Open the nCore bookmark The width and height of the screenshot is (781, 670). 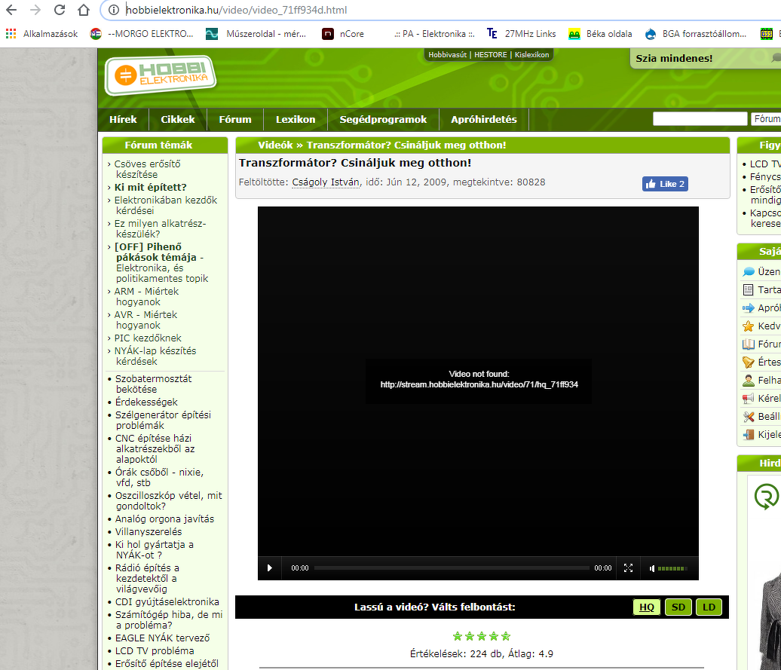pyautogui.click(x=343, y=34)
